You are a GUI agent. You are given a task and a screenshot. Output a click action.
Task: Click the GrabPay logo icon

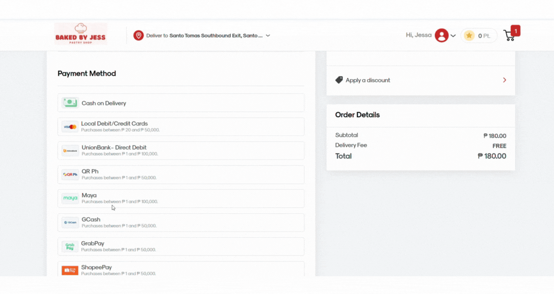coord(70,246)
